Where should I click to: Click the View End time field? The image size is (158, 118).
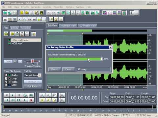tap(133, 101)
